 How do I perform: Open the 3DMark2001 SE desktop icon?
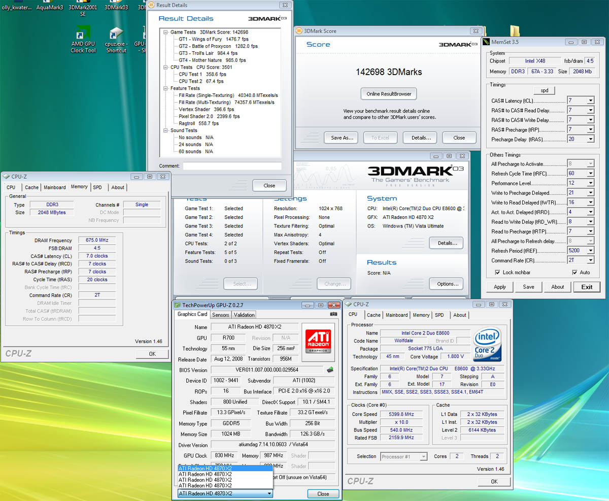tap(83, 9)
